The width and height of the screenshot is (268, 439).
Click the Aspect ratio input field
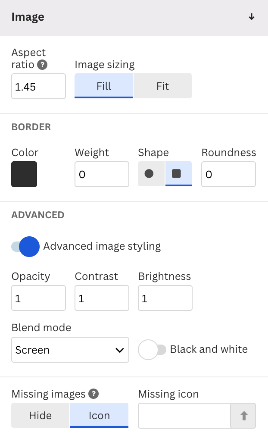click(x=39, y=87)
